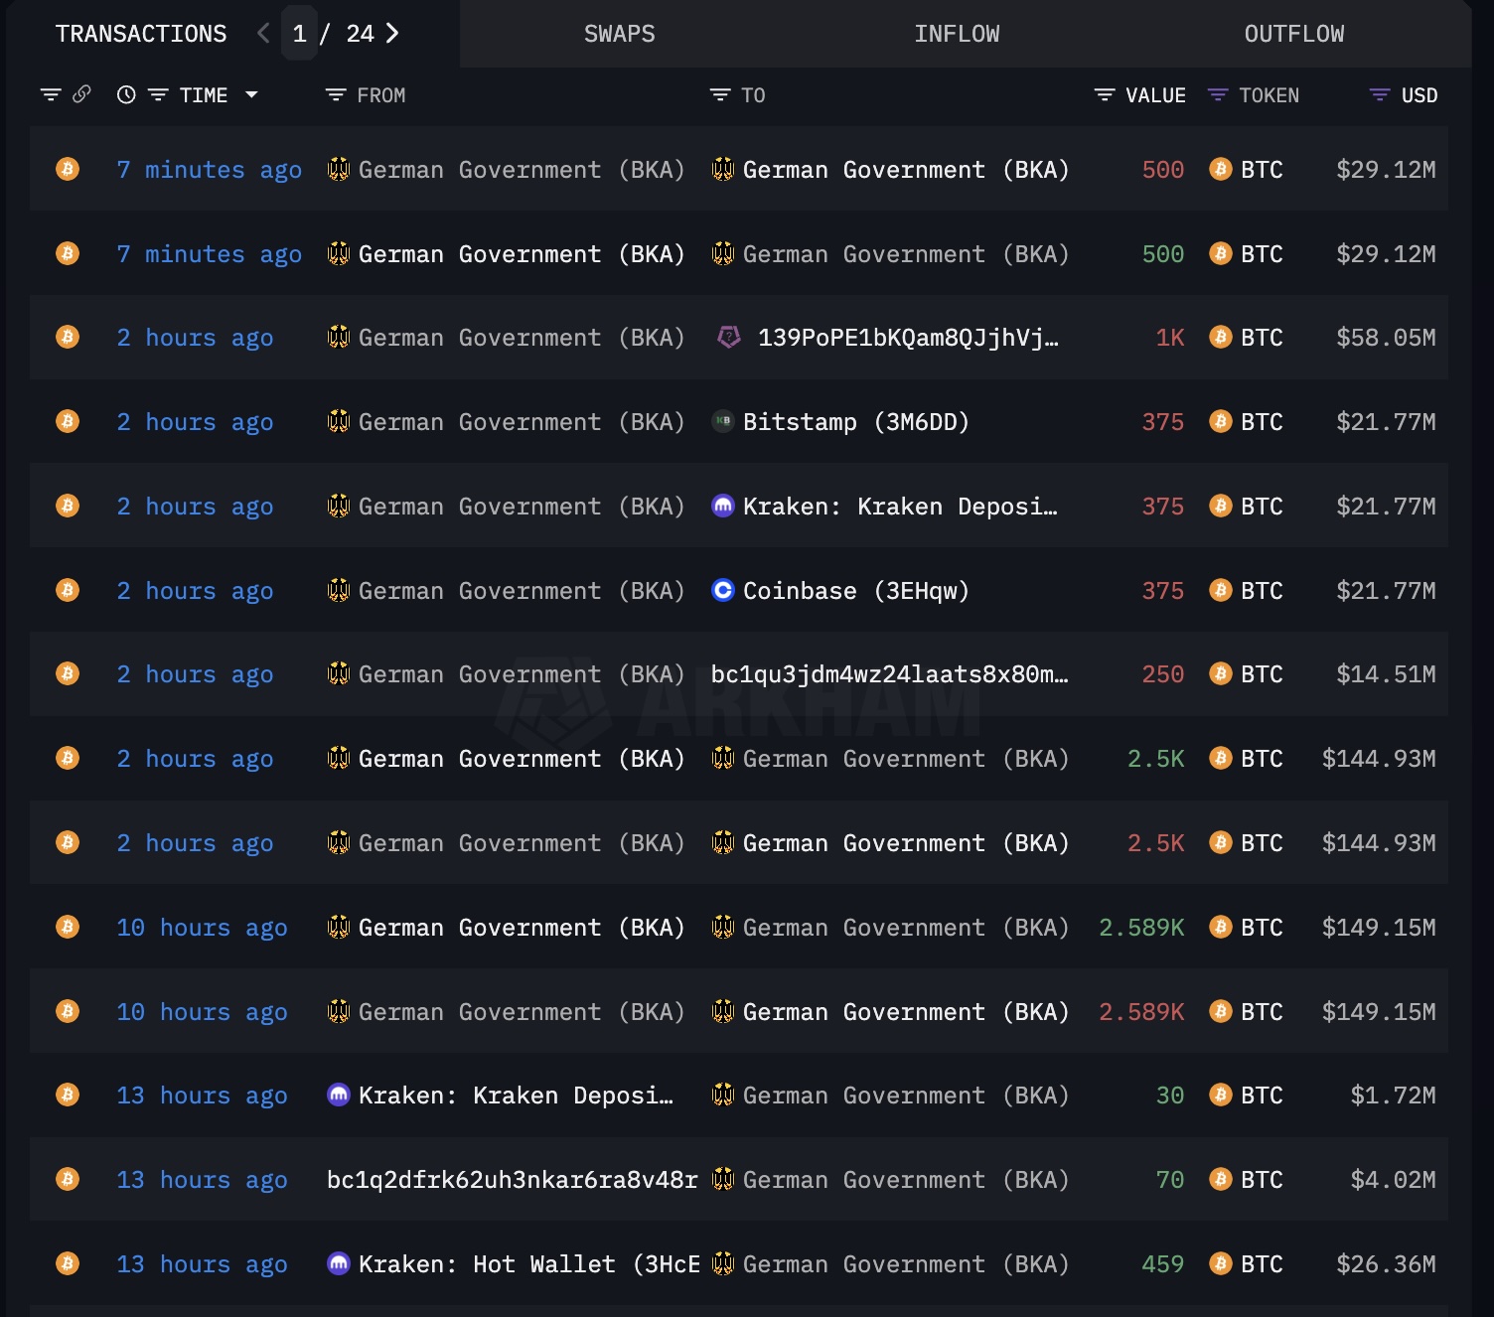
Task: Click Bitcoin chain icon in $58.05M row
Action: click(x=68, y=337)
